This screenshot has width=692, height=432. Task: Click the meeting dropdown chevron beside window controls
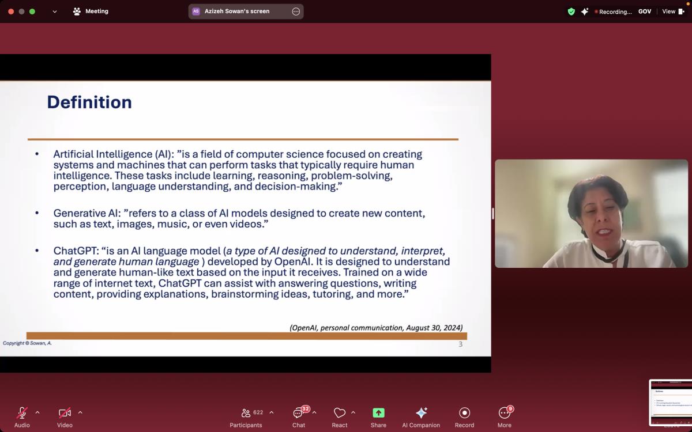pyautogui.click(x=55, y=12)
